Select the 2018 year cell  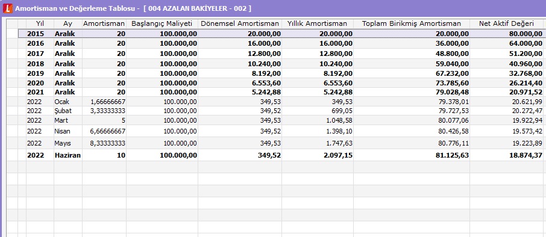[x=40, y=64]
